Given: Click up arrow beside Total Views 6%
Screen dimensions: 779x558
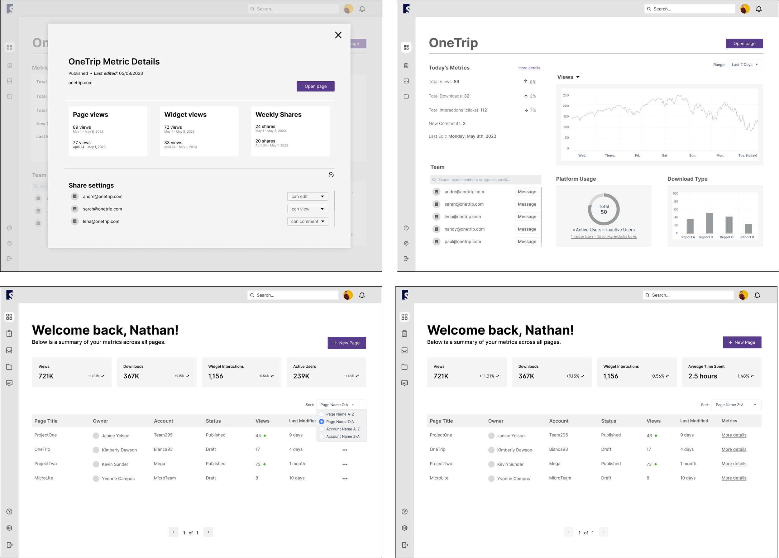Looking at the screenshot, I should (x=526, y=81).
